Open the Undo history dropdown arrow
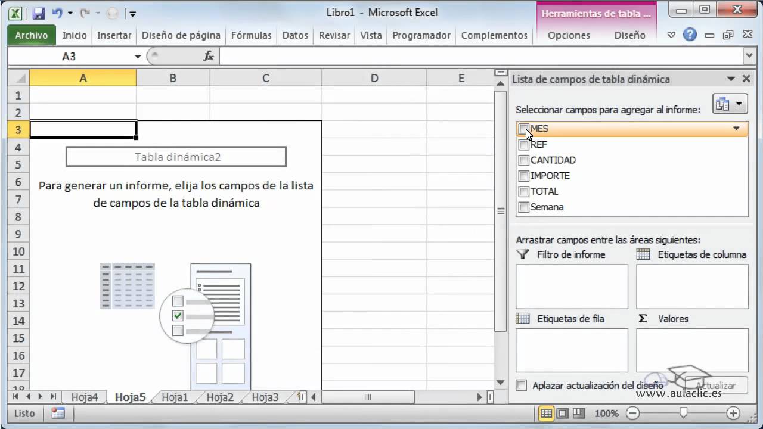763x429 pixels. coord(70,13)
